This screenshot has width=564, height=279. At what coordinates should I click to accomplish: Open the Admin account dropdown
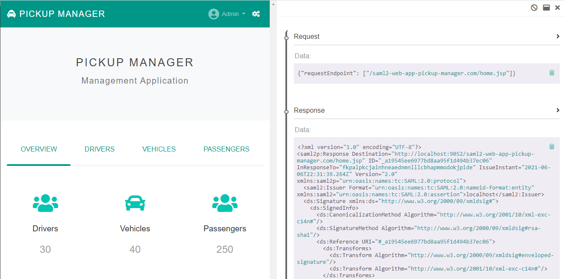point(233,14)
